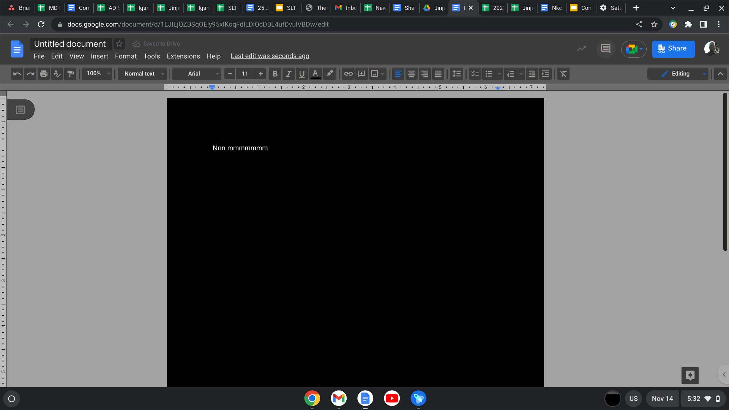Open 'Last edit was seconds ago' link
Viewport: 729px width, 410px height.
[x=270, y=56]
